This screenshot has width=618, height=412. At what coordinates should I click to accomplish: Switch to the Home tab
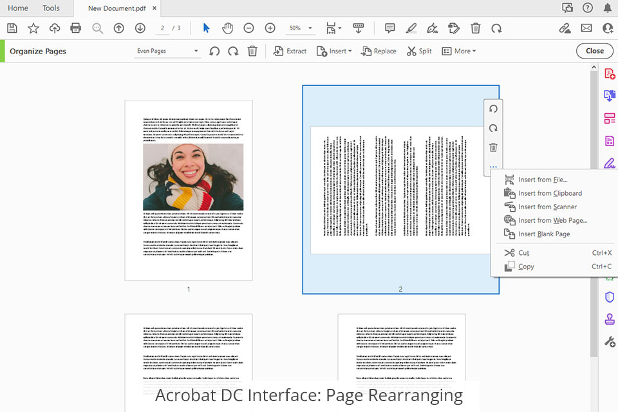coord(18,8)
